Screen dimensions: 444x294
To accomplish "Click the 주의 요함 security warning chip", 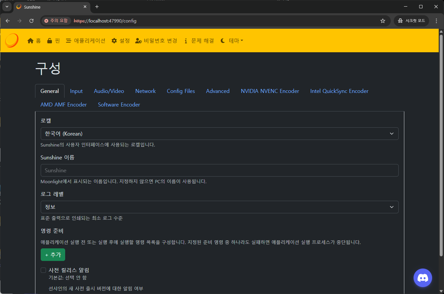I will 56,21.
